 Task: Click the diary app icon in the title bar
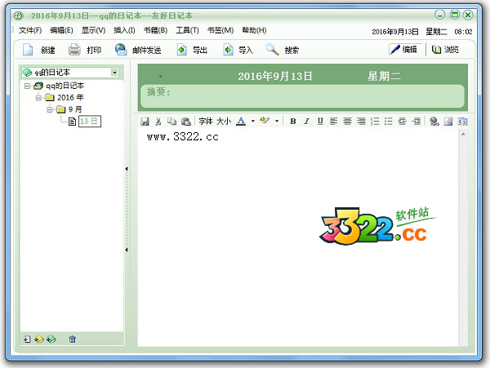pos(19,16)
